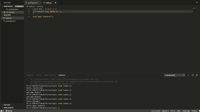Click the JS icon beside index.js in REACTAPI tree
The width and height of the screenshot is (200, 112).
(x=4, y=18)
